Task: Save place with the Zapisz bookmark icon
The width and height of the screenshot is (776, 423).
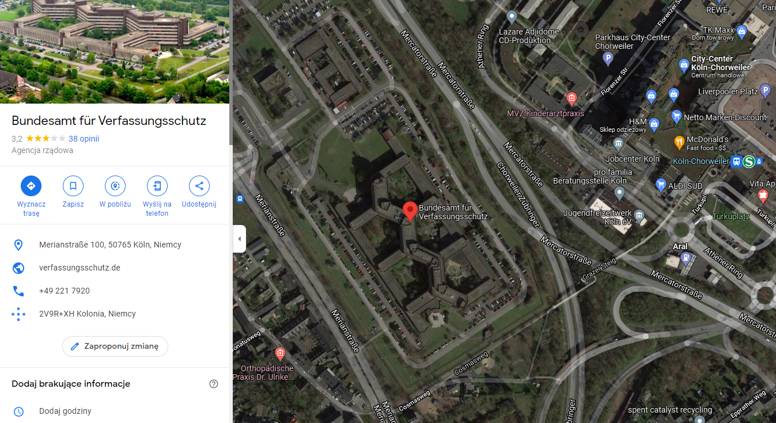Action: tap(73, 186)
